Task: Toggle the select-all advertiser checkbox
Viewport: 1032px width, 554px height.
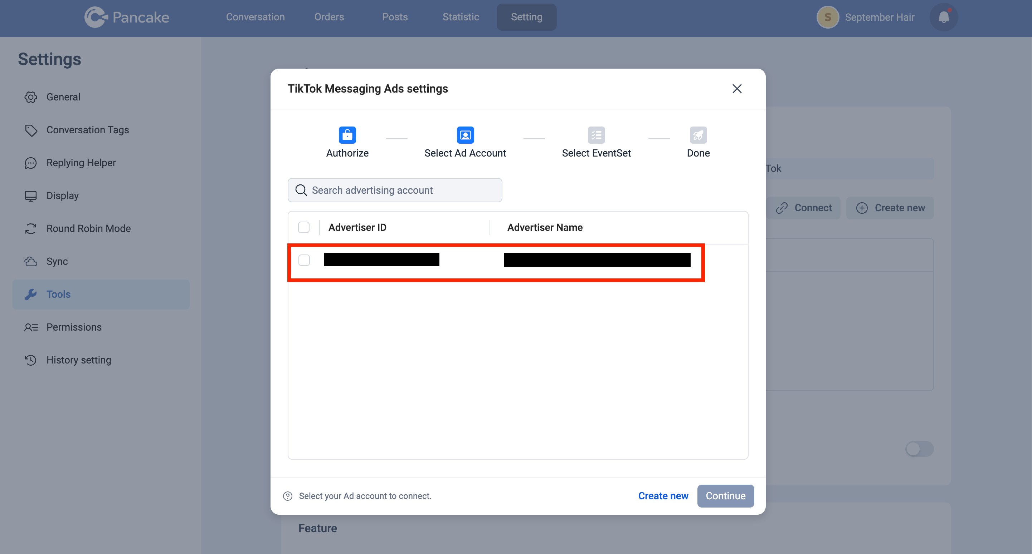Action: (304, 227)
